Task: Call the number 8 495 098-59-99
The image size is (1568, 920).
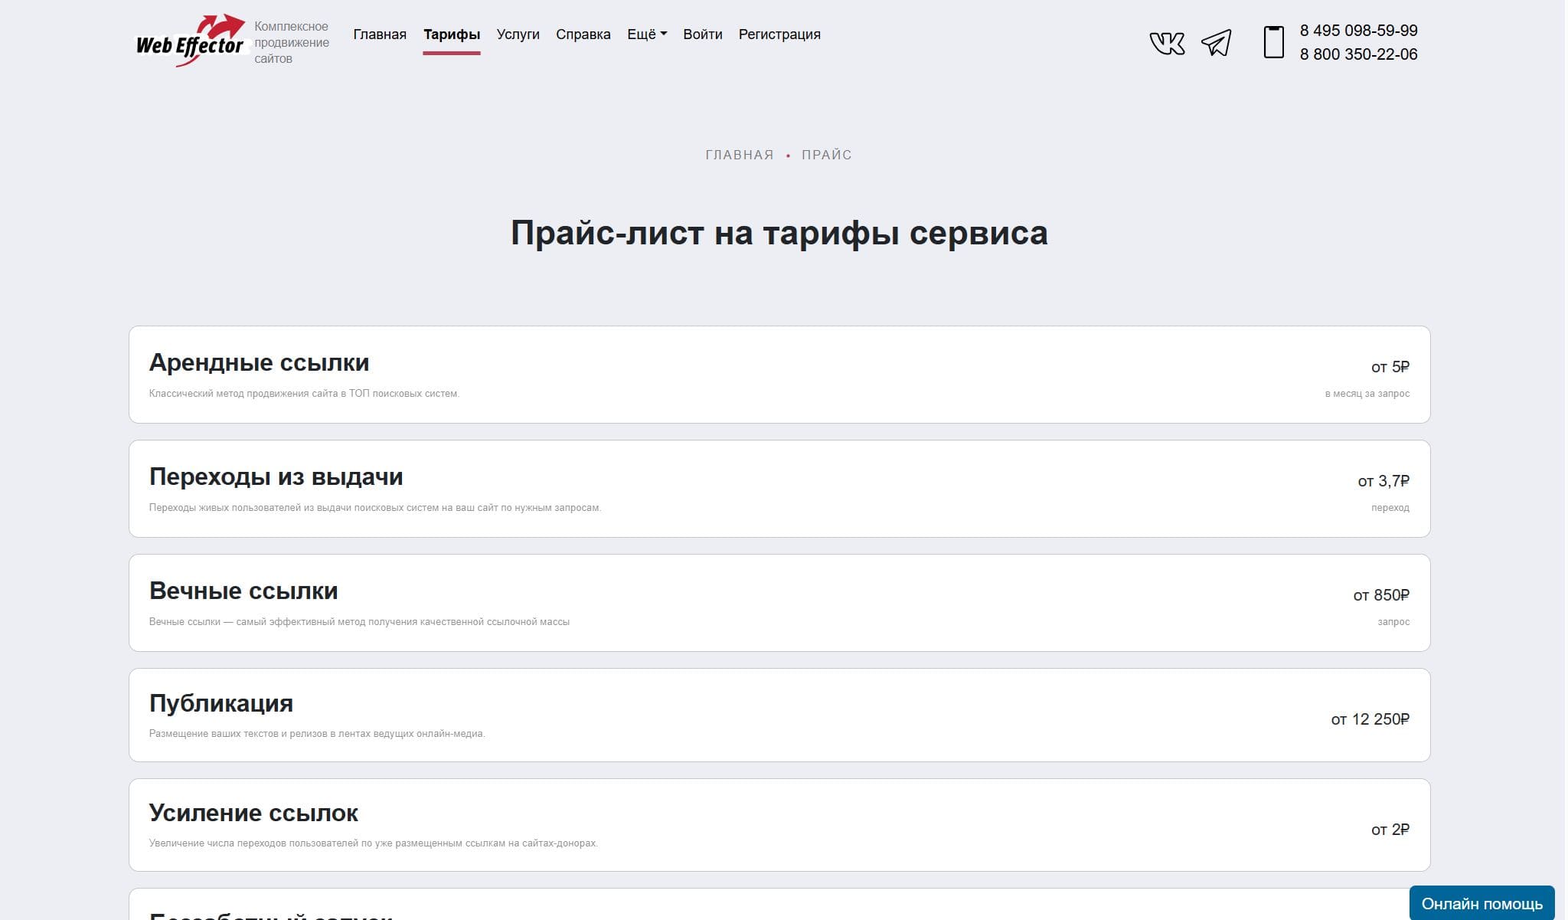Action: pos(1358,31)
